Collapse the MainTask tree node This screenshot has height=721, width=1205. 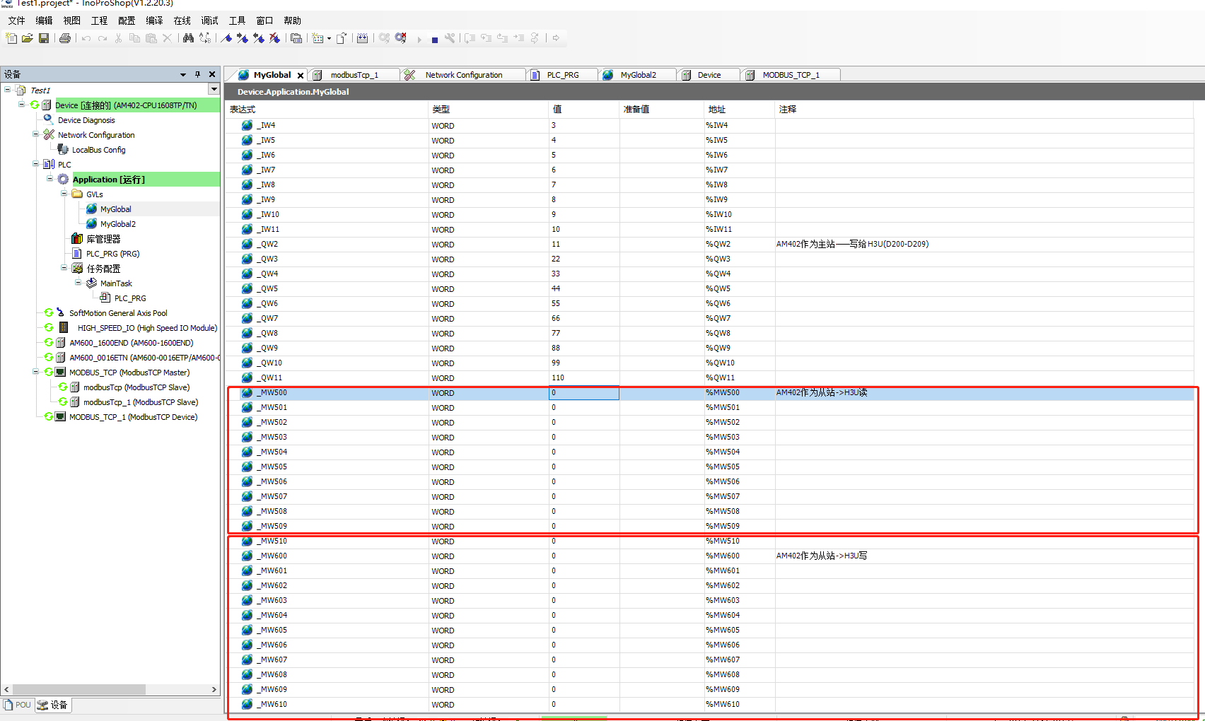click(x=78, y=283)
